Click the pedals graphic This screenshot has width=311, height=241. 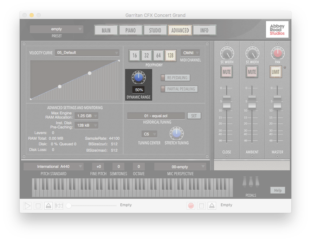tap(251, 182)
